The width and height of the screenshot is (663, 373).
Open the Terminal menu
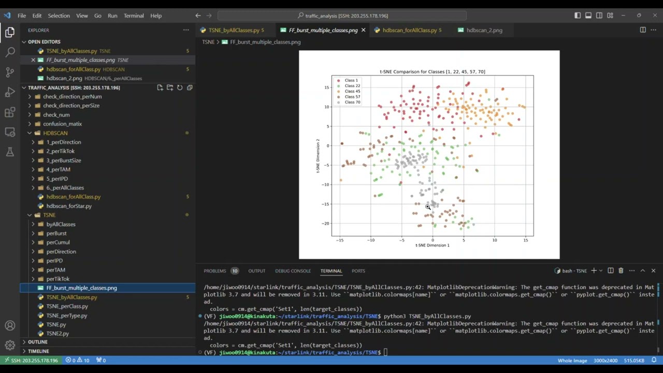pos(134,16)
